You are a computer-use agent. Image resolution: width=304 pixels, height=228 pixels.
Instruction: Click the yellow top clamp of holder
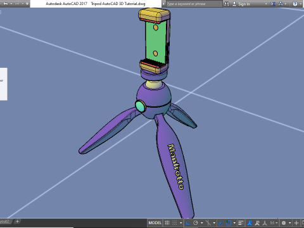pos(155,15)
